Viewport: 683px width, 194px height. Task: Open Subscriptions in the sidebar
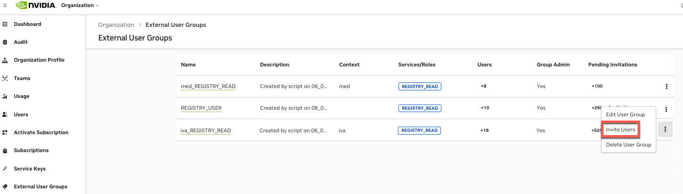point(31,151)
